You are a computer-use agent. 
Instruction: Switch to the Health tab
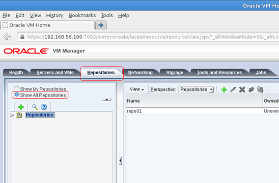[16, 73]
